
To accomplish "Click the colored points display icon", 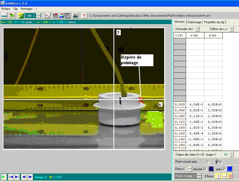I will [211, 169].
